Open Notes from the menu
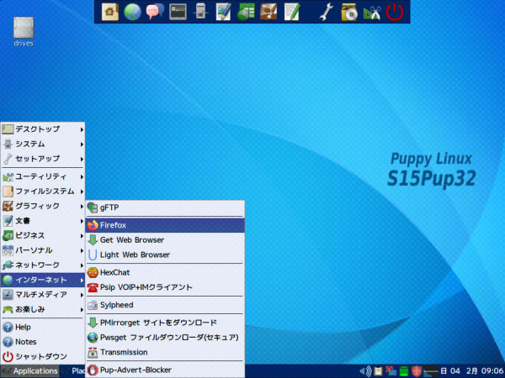The image size is (505, 378). (x=43, y=342)
